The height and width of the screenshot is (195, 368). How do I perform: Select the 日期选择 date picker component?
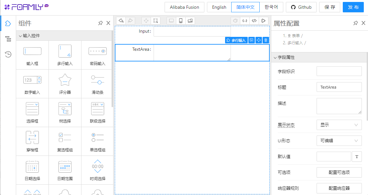pos(32,170)
